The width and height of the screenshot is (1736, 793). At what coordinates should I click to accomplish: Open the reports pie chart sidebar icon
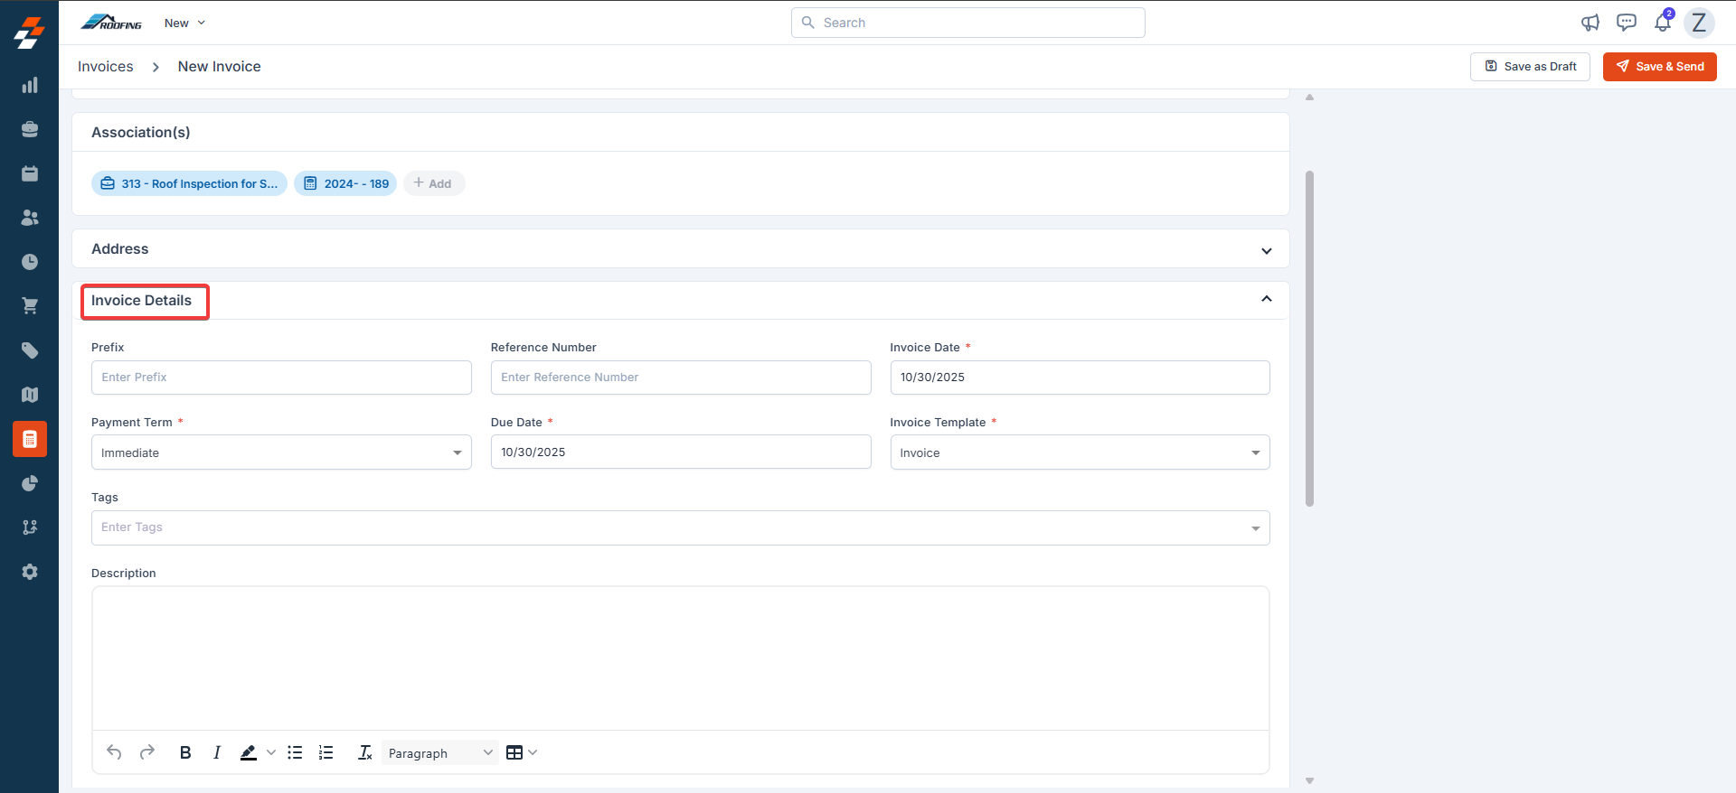[x=30, y=483]
